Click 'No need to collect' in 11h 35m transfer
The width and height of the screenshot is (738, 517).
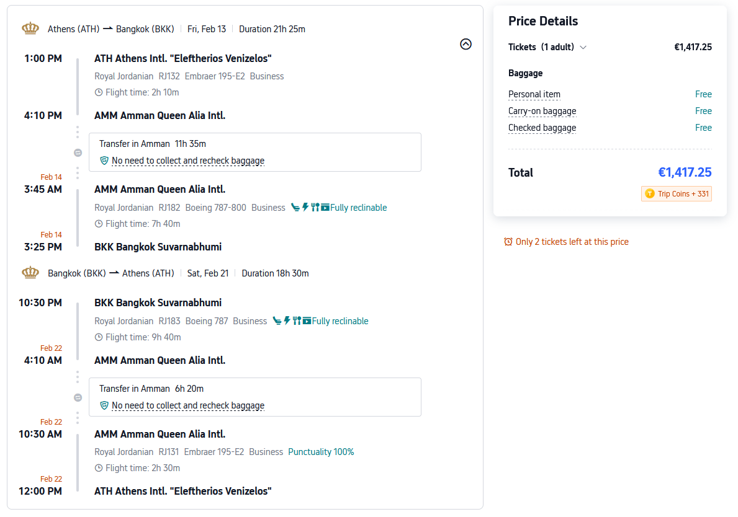tap(187, 161)
